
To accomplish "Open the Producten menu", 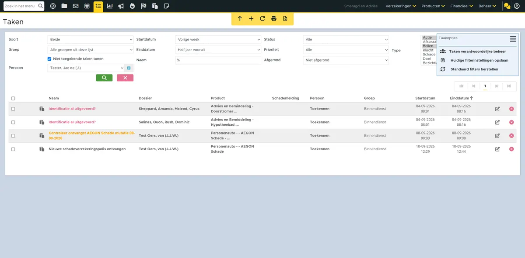I will coord(433,6).
